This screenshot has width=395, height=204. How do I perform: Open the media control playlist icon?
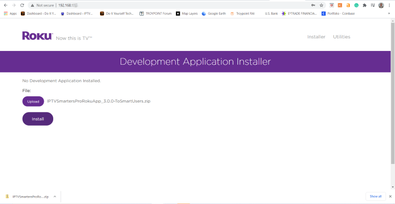[373, 5]
